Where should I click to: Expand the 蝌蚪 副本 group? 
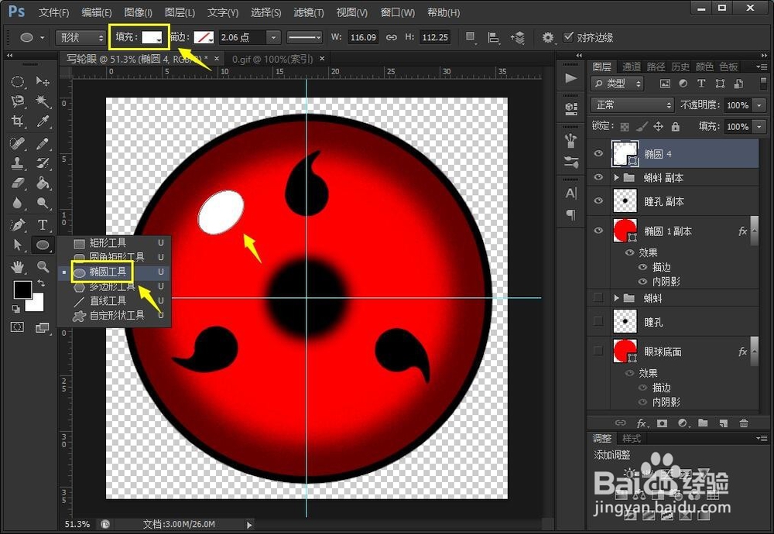pyautogui.click(x=616, y=177)
